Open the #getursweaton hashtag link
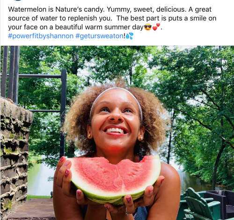The height and width of the screenshot is (220, 234). point(100,36)
